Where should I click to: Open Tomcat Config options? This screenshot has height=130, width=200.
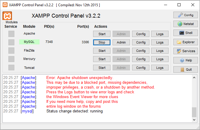[141, 68]
